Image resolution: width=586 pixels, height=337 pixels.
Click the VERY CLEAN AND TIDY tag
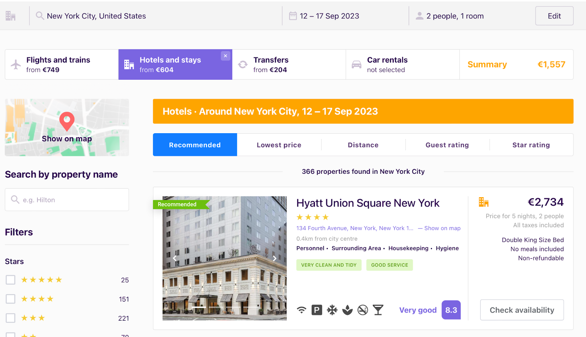[x=329, y=265]
